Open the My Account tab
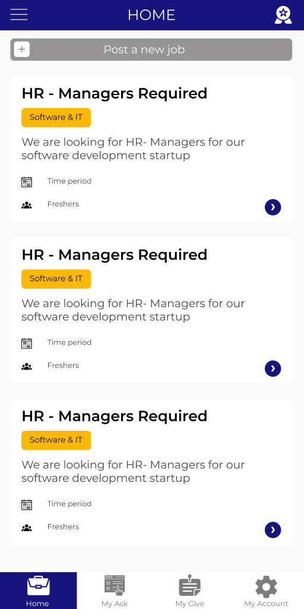Screen dimensions: 304x609 266,591
